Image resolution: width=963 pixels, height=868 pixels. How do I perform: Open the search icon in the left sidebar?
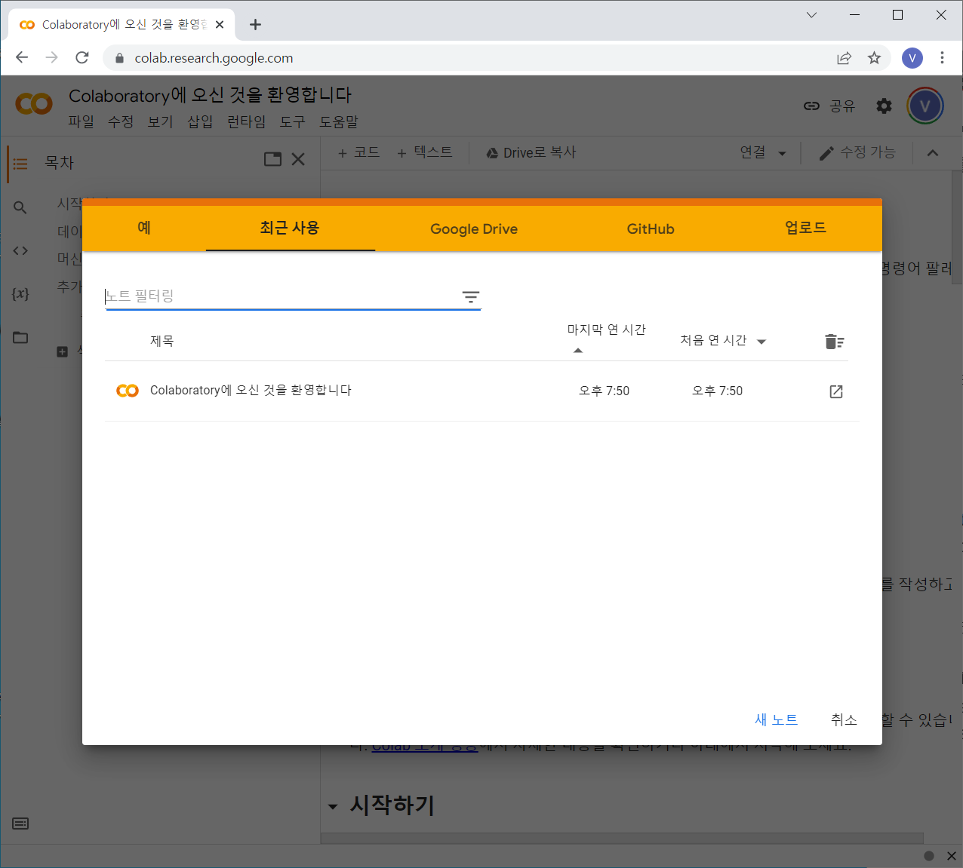[20, 207]
